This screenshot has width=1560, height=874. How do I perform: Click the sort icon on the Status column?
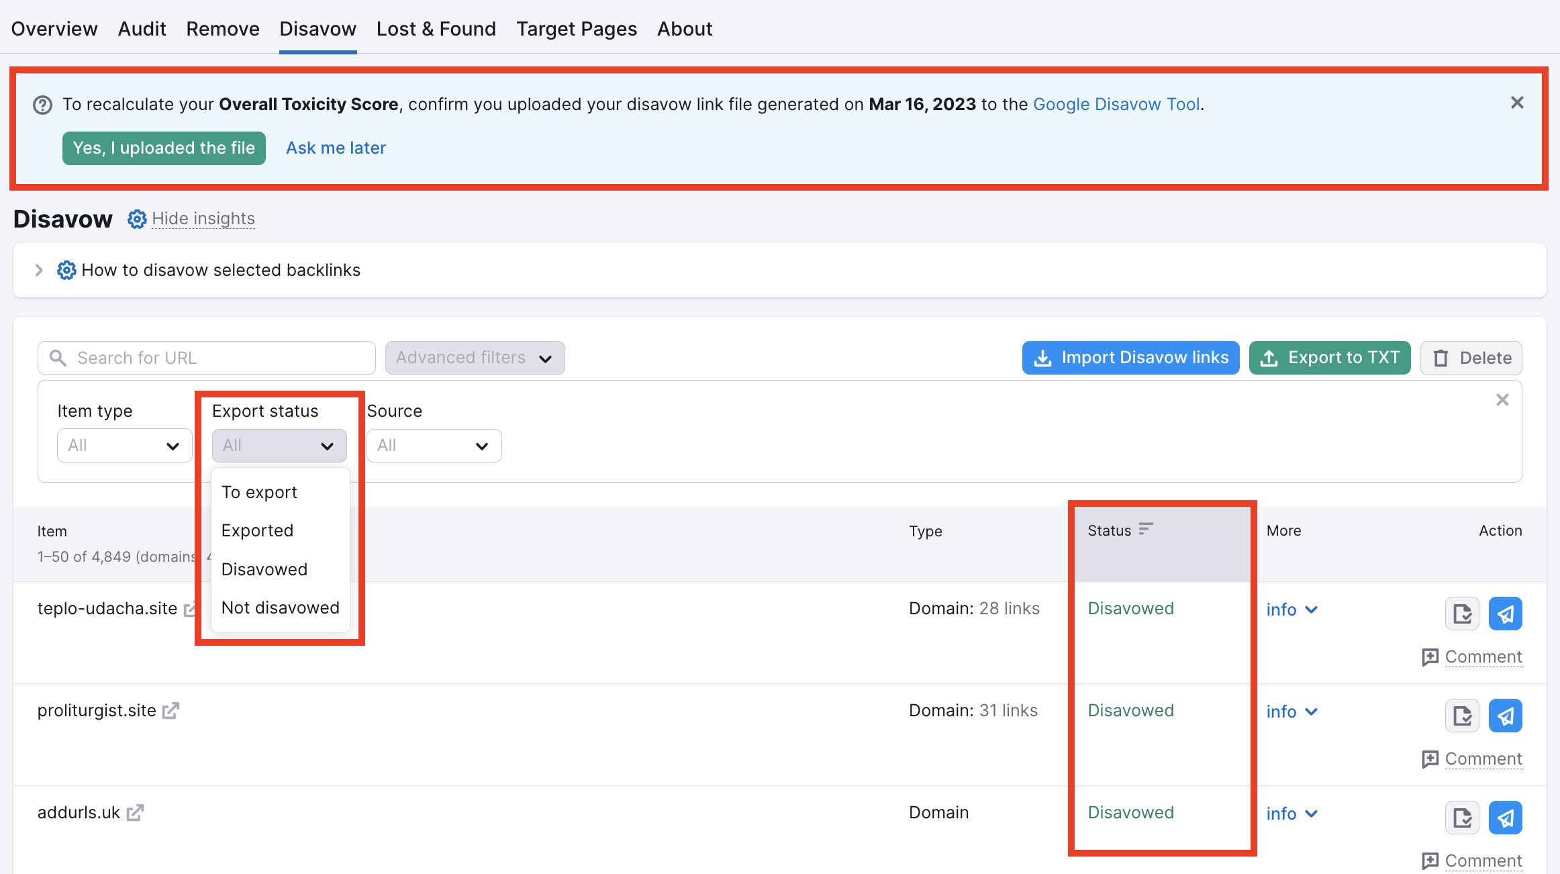(x=1147, y=530)
